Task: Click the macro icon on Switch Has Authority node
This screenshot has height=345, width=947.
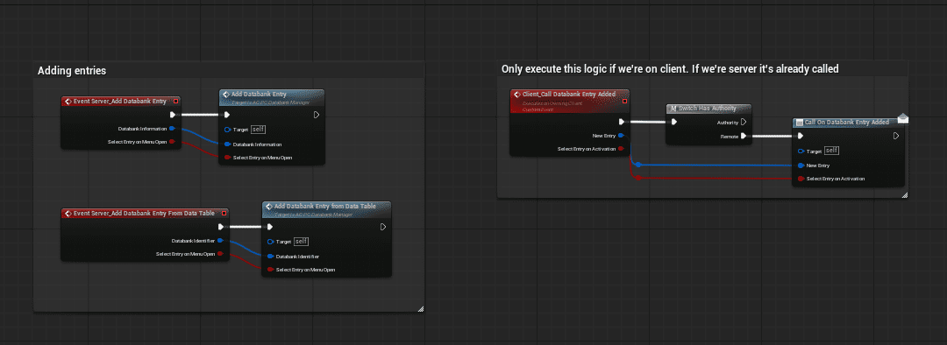Action: tap(673, 109)
